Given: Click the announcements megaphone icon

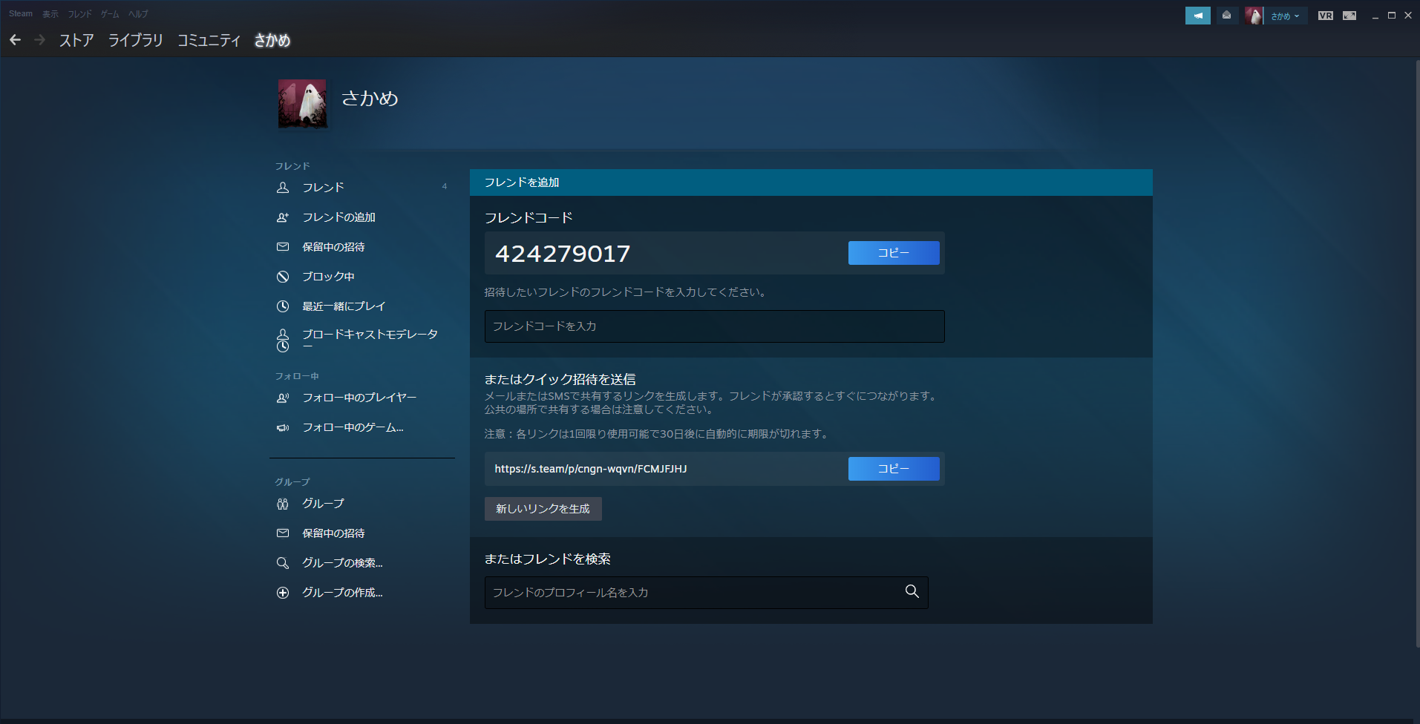Looking at the screenshot, I should pos(1197,16).
